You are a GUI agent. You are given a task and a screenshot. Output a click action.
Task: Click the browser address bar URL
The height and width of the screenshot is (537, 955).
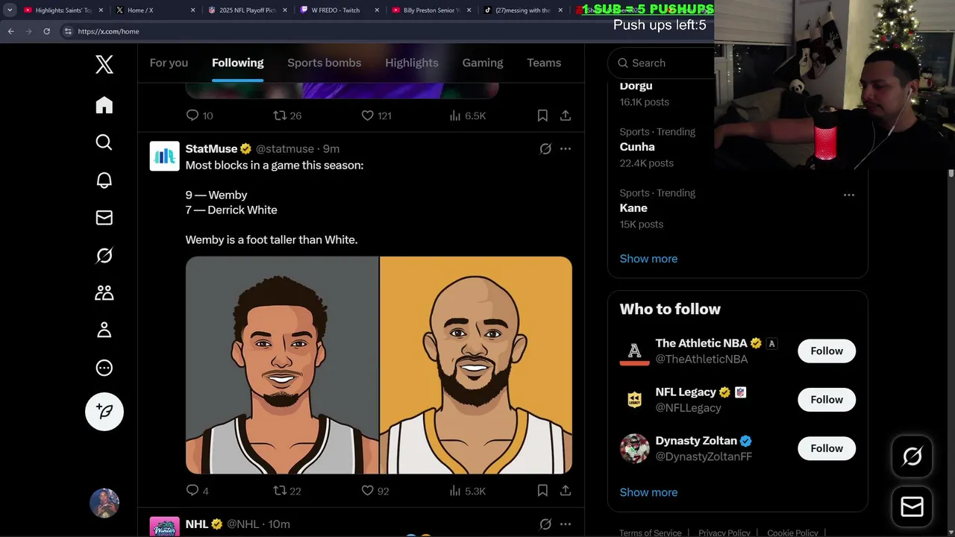tap(108, 31)
